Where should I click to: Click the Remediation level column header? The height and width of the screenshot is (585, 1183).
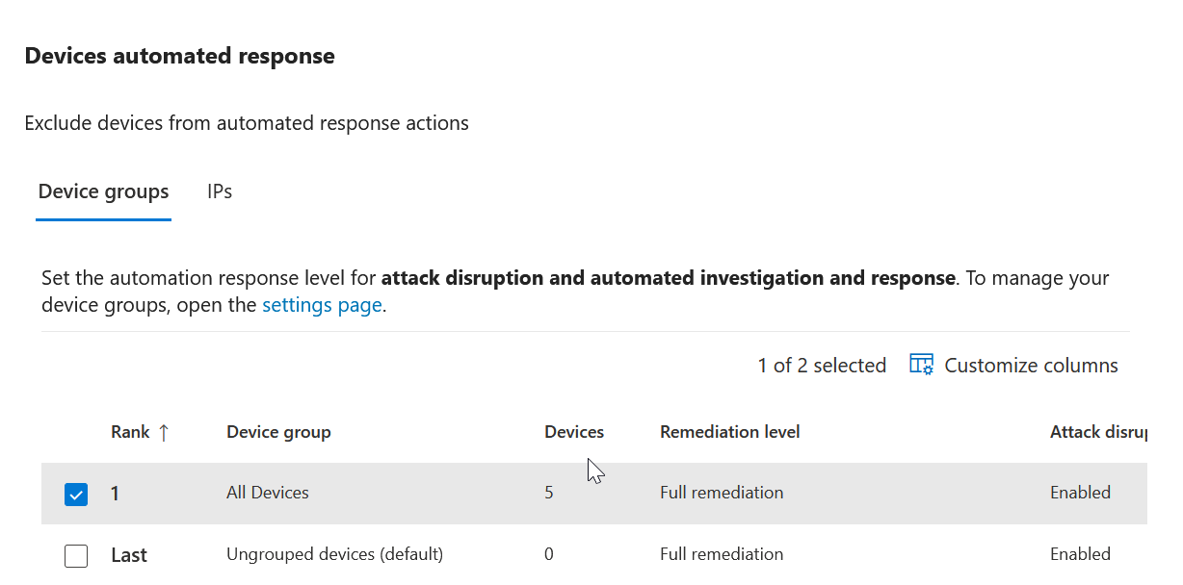[x=729, y=432]
